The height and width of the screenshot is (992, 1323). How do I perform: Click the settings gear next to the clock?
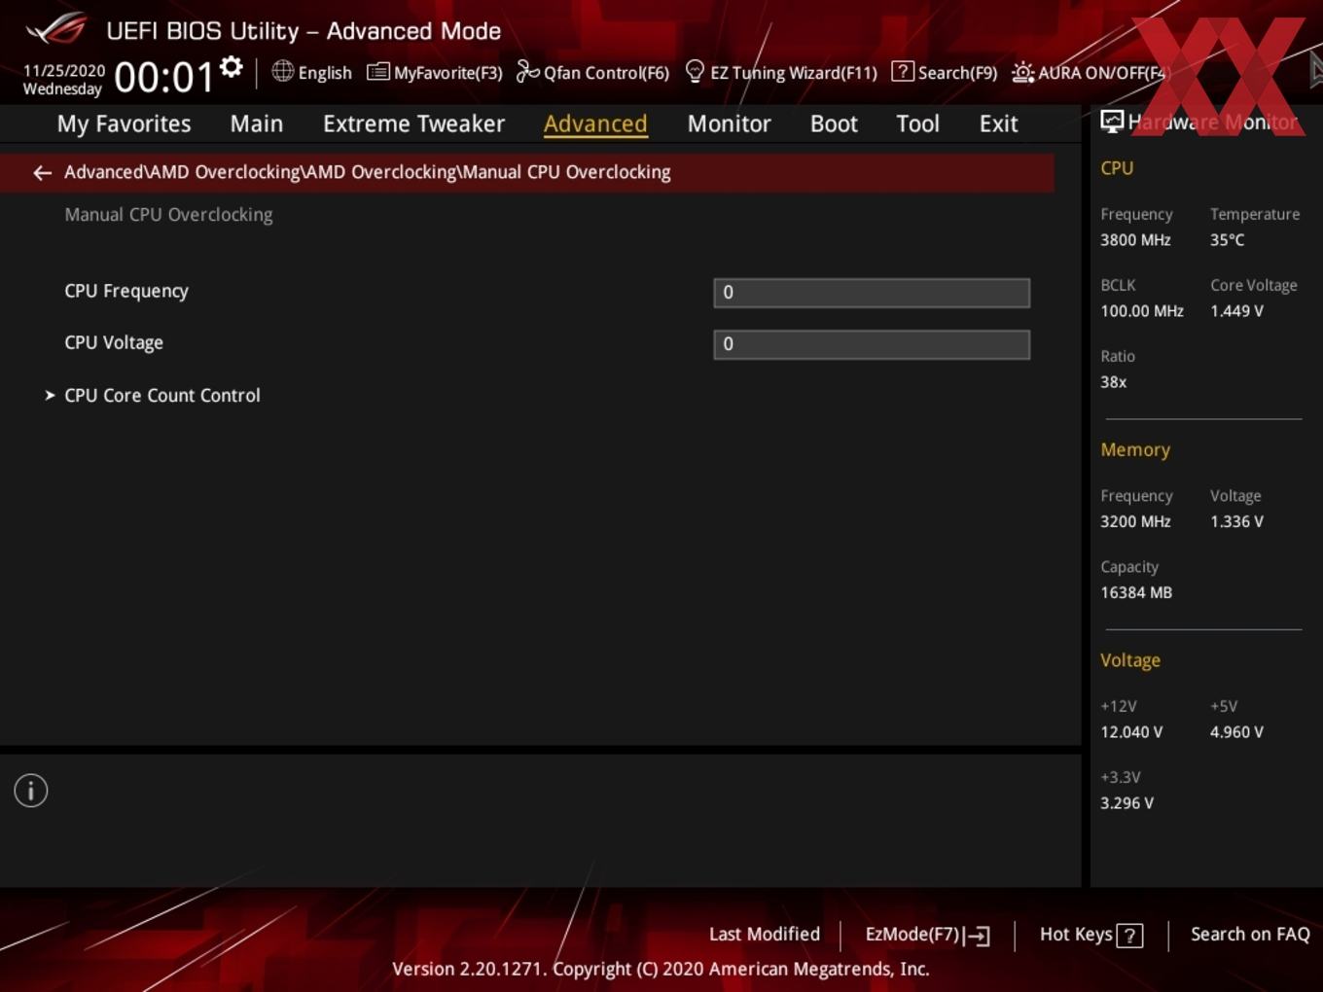point(231,67)
